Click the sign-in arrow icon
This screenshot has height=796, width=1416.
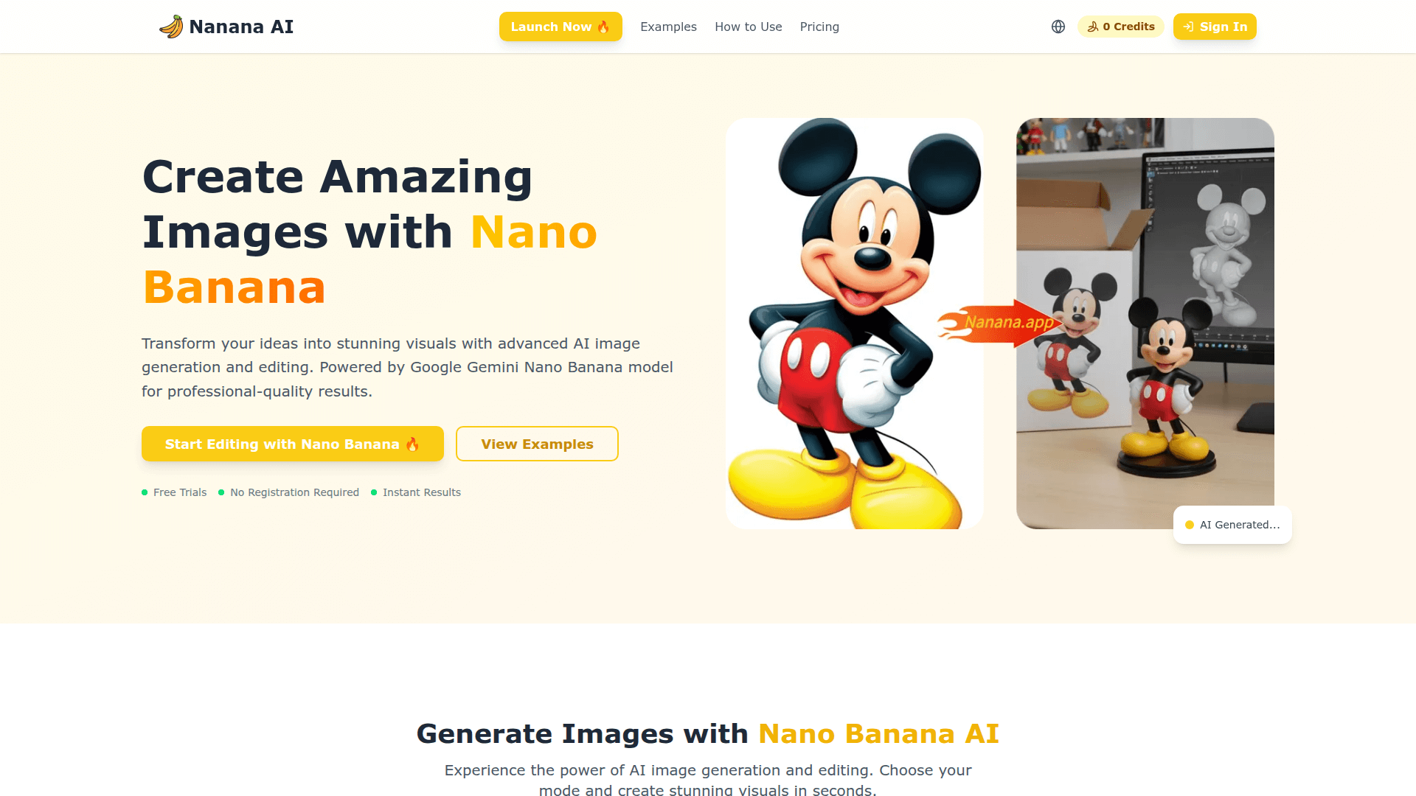click(x=1188, y=27)
